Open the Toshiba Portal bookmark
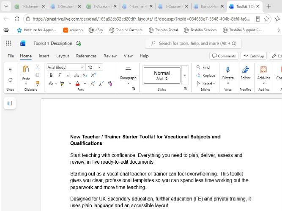The width and height of the screenshot is (282, 211). click(163, 30)
